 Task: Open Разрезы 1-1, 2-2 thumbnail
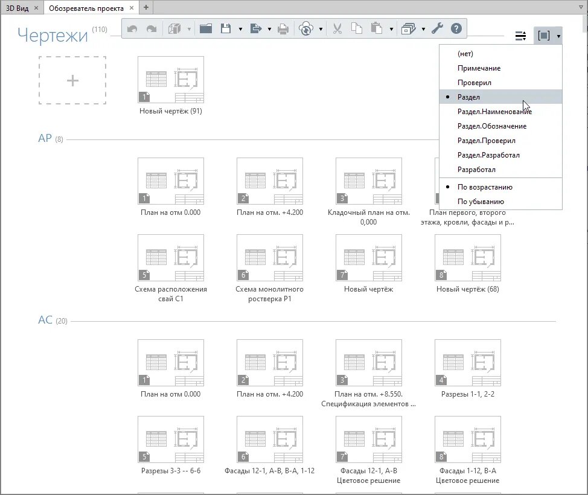coord(468,363)
